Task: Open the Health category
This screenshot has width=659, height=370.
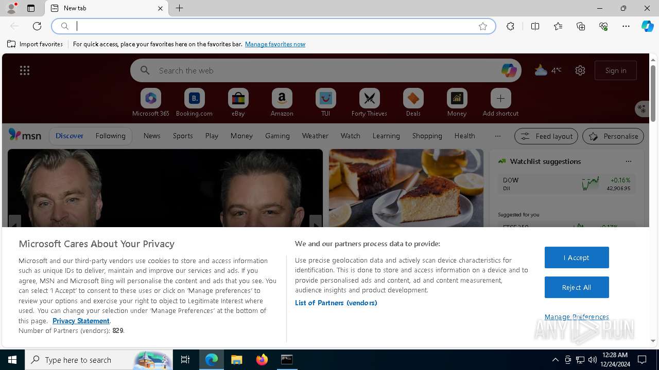Action: click(x=465, y=136)
